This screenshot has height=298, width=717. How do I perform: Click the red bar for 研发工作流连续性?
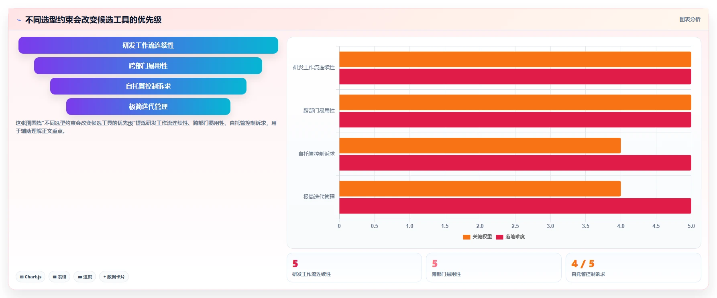pyautogui.click(x=515, y=77)
